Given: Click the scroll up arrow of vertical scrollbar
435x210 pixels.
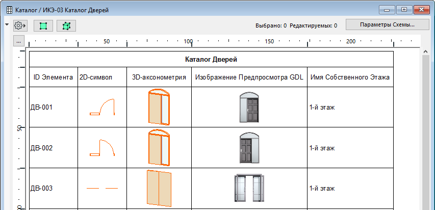Looking at the screenshot, I should [x=426, y=51].
